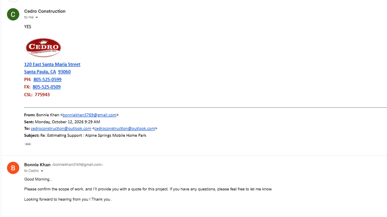Viewport: 387px width, 217px height.
Task: Call phone number 805-525-0599
Action: (48, 79)
